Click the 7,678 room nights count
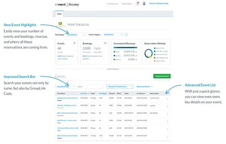The width and height of the screenshot is (226, 144). 97,49
